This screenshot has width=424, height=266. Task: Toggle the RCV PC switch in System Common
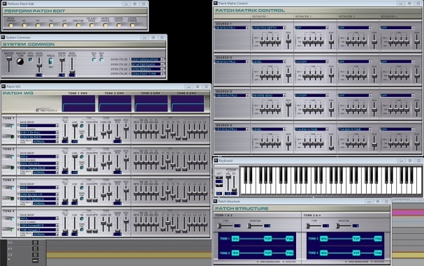[x=94, y=60]
